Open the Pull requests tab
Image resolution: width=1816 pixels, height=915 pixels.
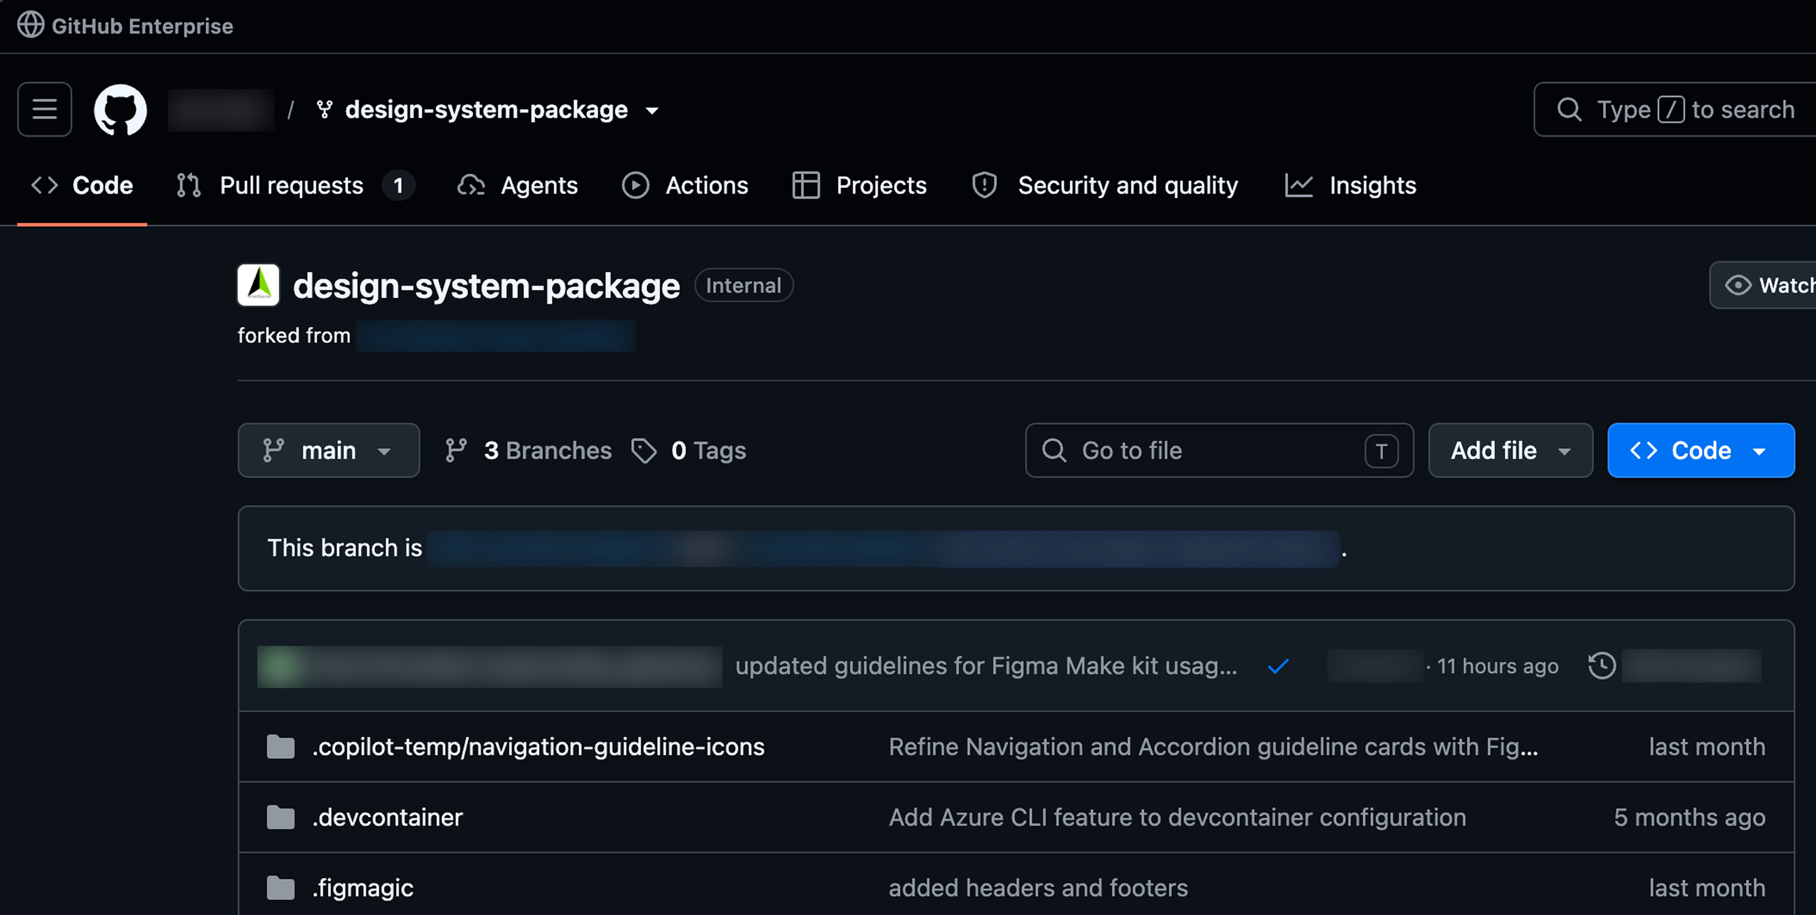(x=295, y=185)
